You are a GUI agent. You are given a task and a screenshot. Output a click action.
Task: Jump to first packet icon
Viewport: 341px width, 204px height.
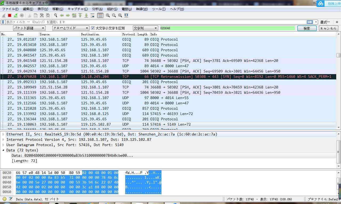click(x=80, y=15)
